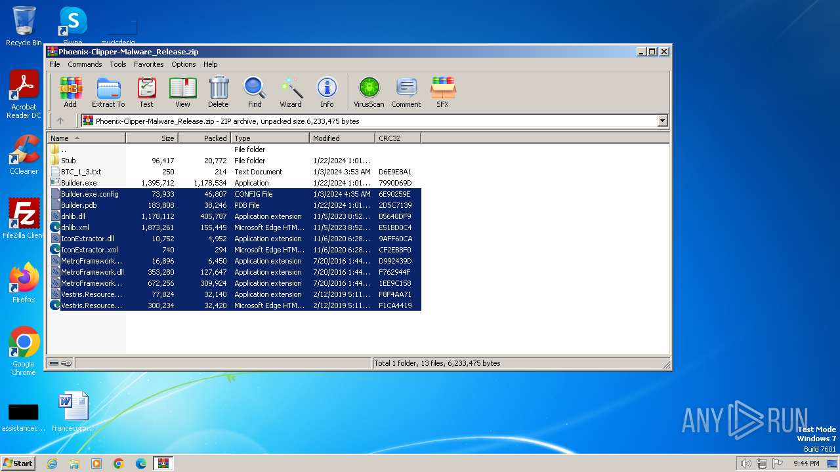Click the SFX toolbar icon

click(443, 92)
